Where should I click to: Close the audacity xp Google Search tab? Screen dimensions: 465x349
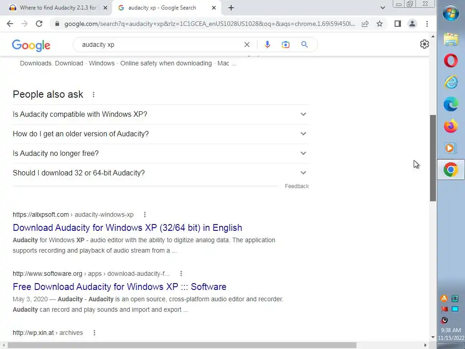(x=214, y=8)
